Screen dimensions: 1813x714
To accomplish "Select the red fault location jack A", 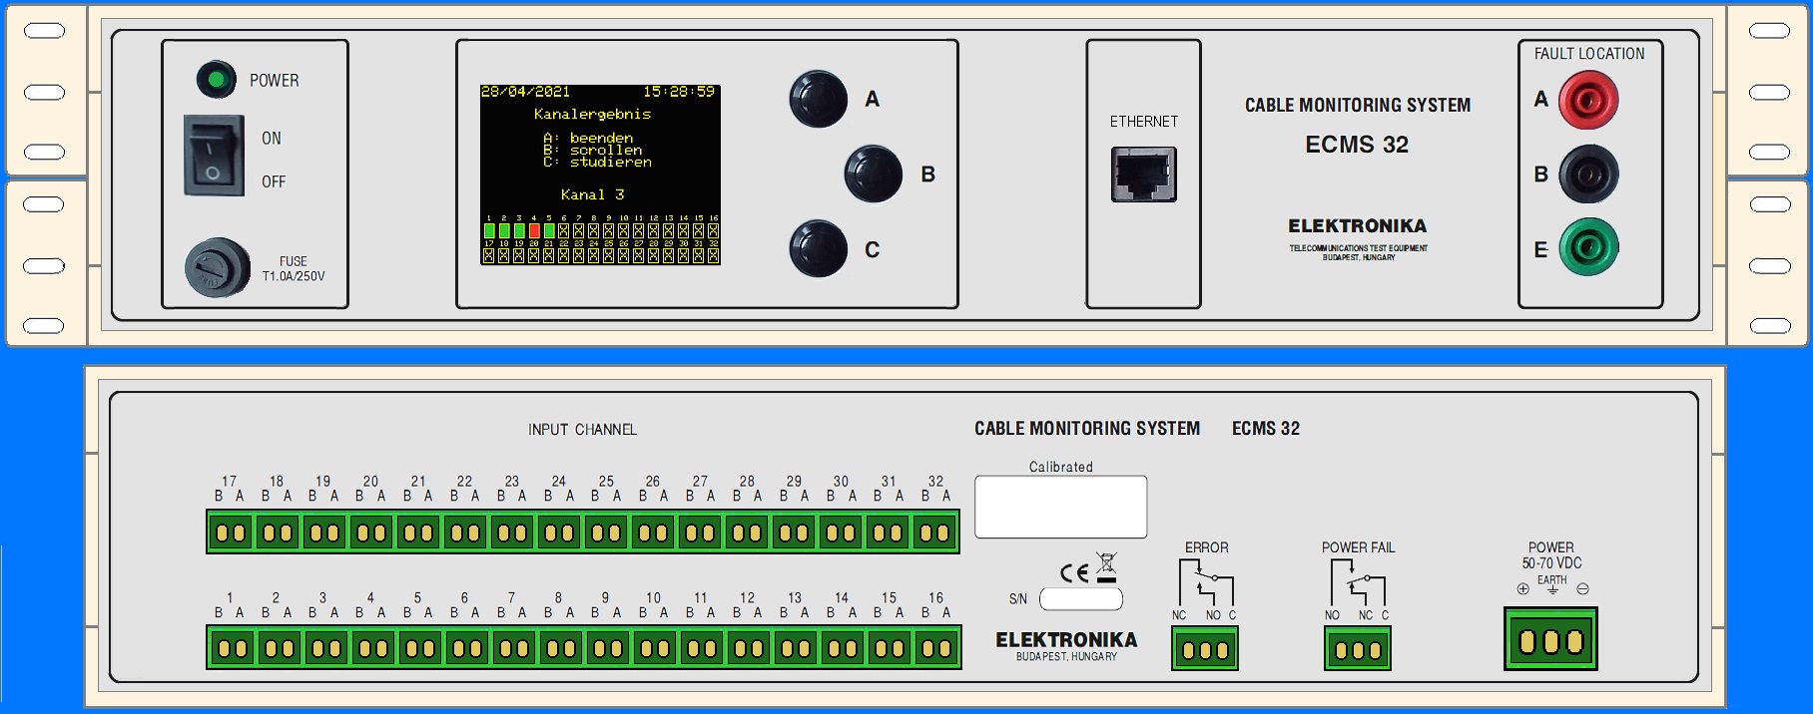I will 1588,100.
